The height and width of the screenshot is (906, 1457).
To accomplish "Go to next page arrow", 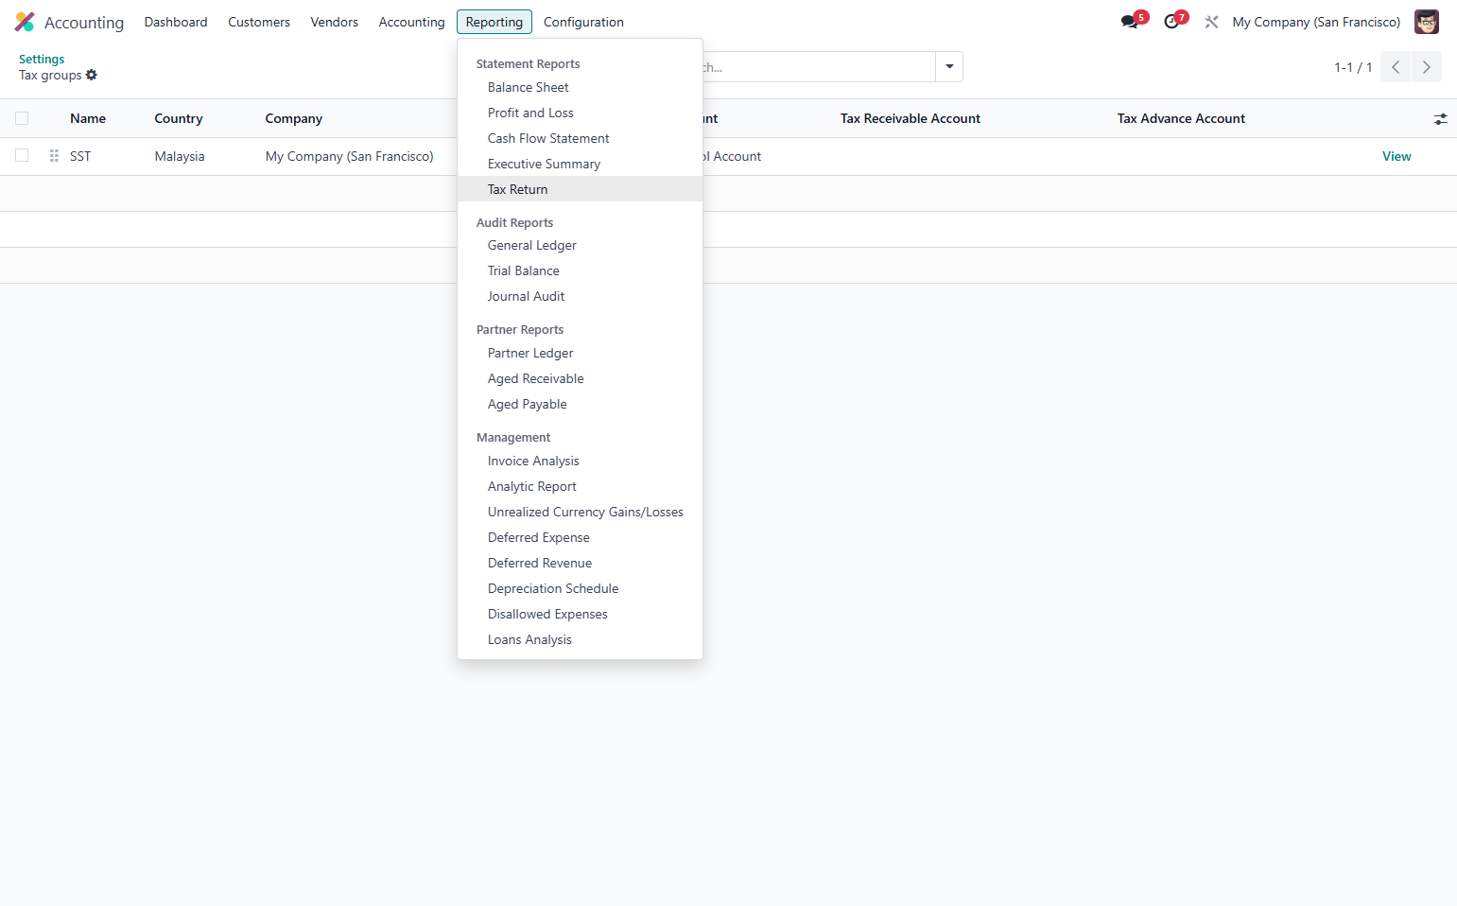I will pos(1427,67).
